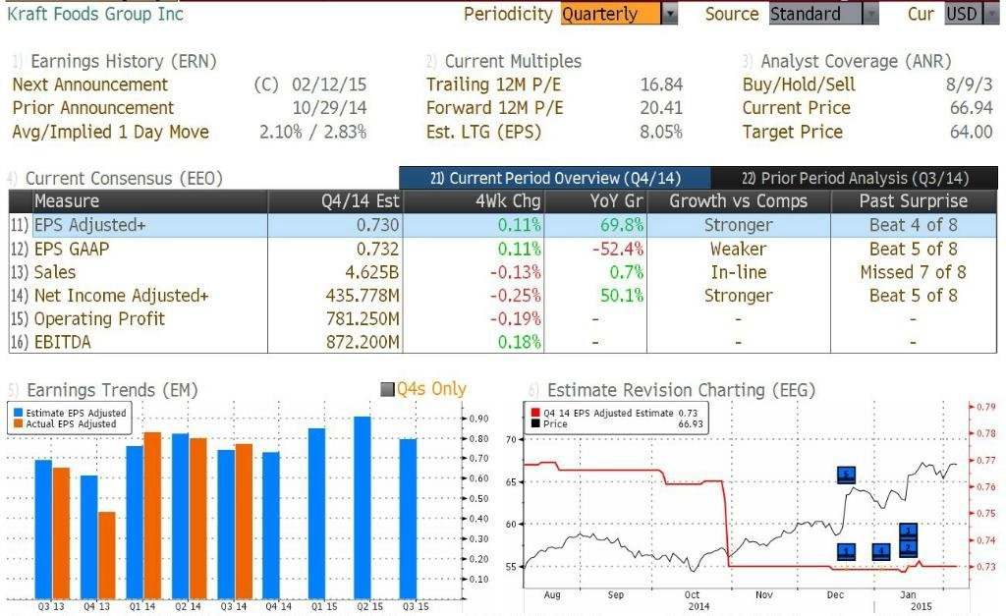The height and width of the screenshot is (616, 1006).
Task: Select the EBITDA measure row
Action: pyautogui.click(x=503, y=342)
